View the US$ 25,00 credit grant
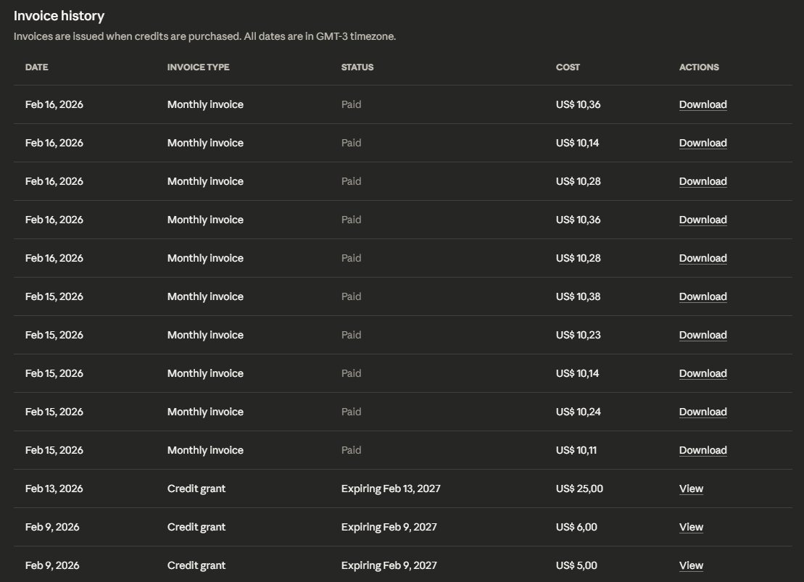Screen dimensions: 804x582 [691, 489]
